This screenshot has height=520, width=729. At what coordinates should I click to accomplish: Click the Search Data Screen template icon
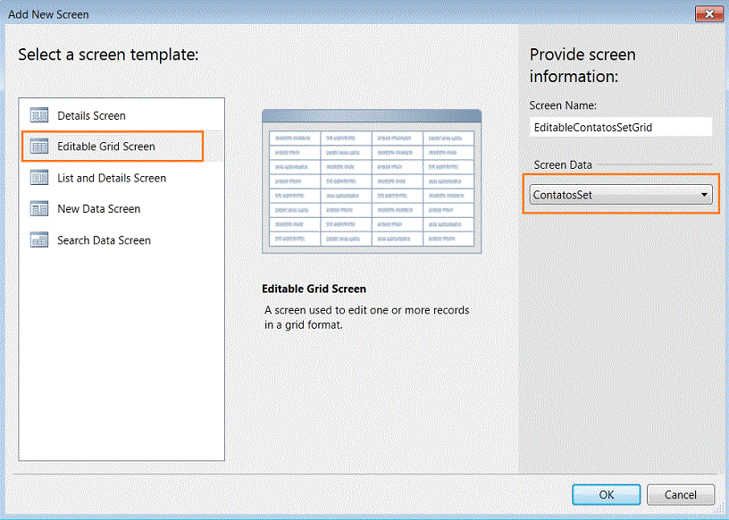pyautogui.click(x=39, y=240)
